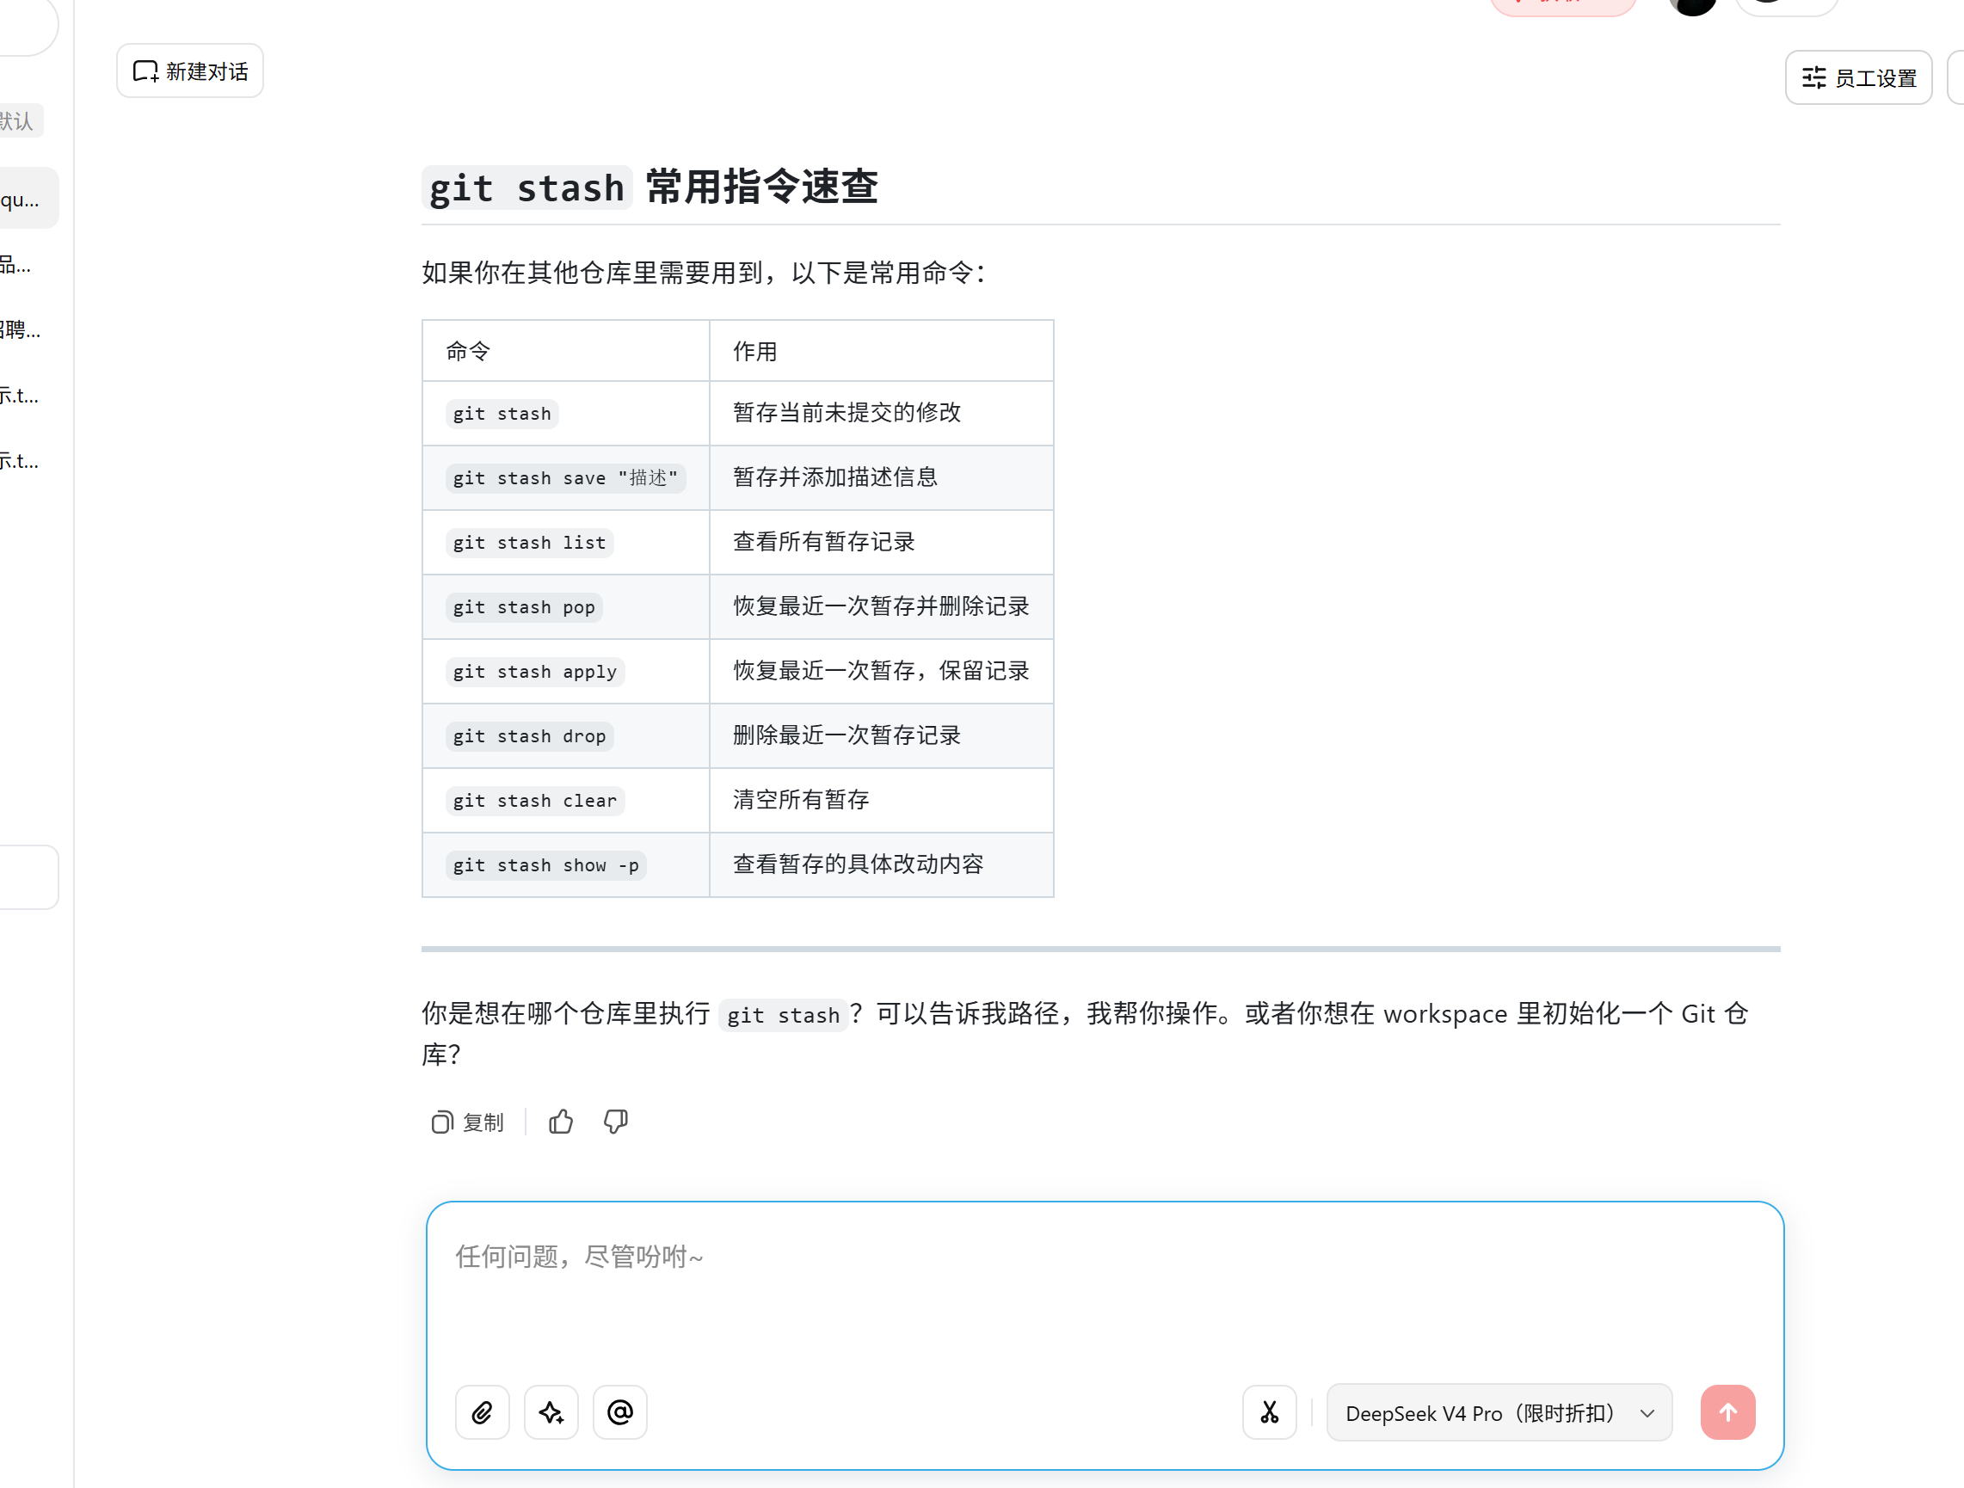Select the 'git stash clear' cell

click(x=565, y=801)
